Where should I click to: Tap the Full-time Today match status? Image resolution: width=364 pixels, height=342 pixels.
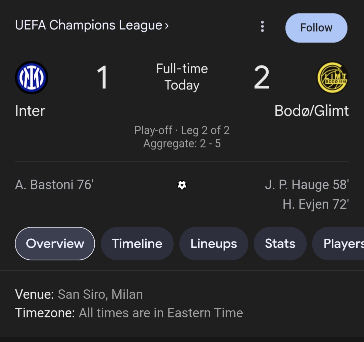pos(182,77)
